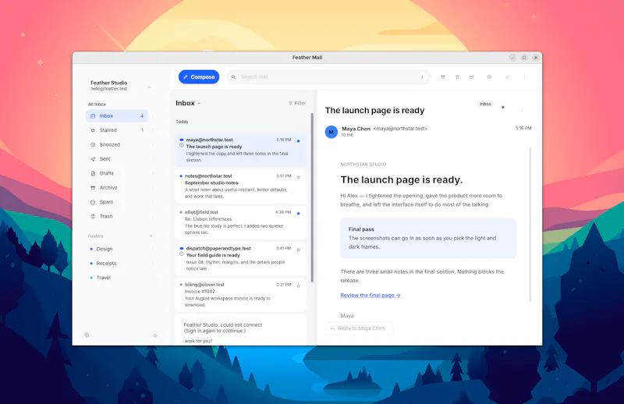
Task: Click Maya Chen's round M avatar
Action: coord(331,132)
